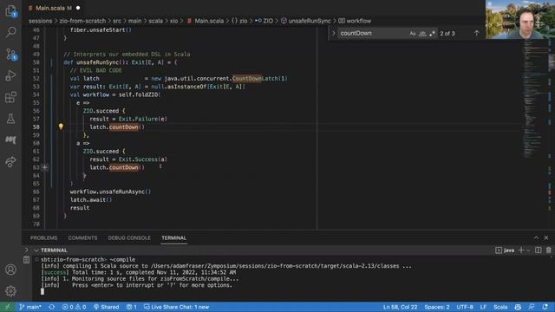Toggle Use Regular Expression in find widget
This screenshot has height=312, width=555.
[432, 33]
